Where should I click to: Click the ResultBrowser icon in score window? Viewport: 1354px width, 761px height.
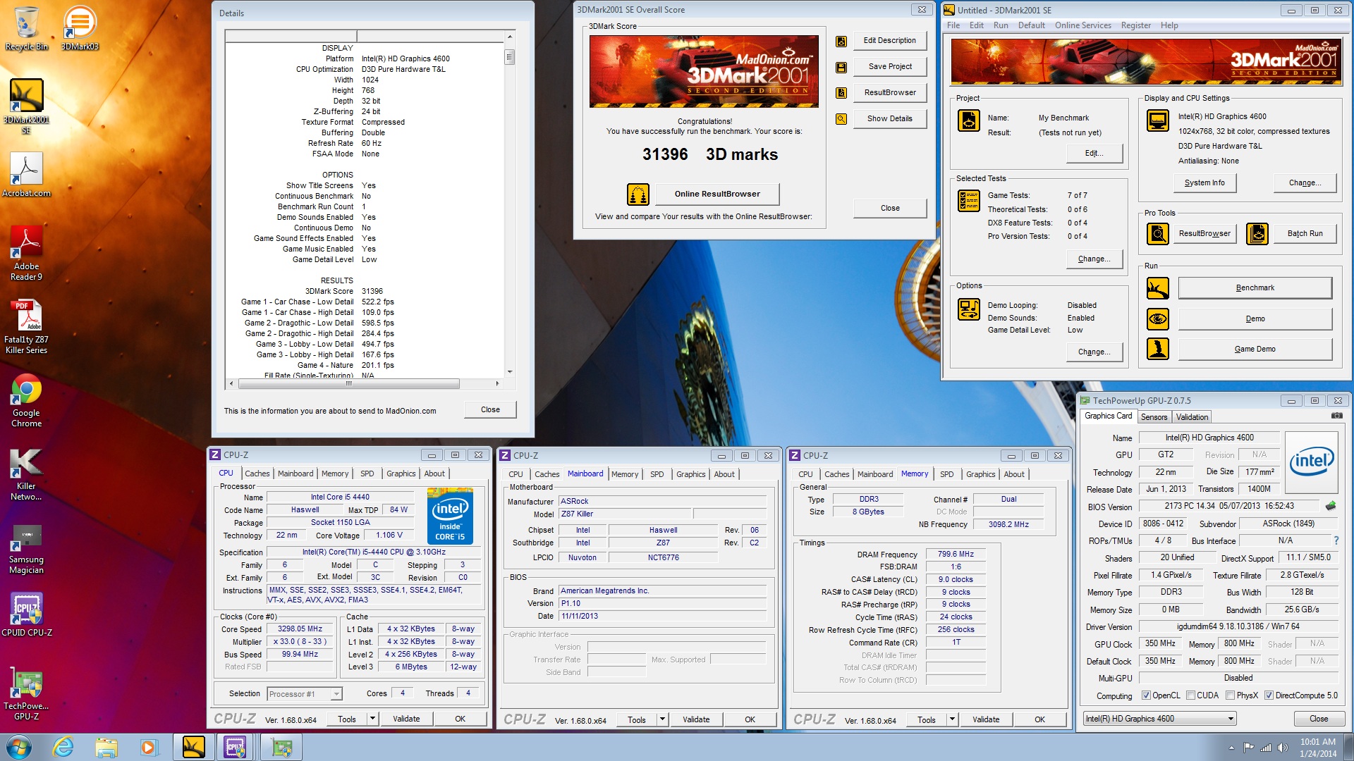click(841, 93)
